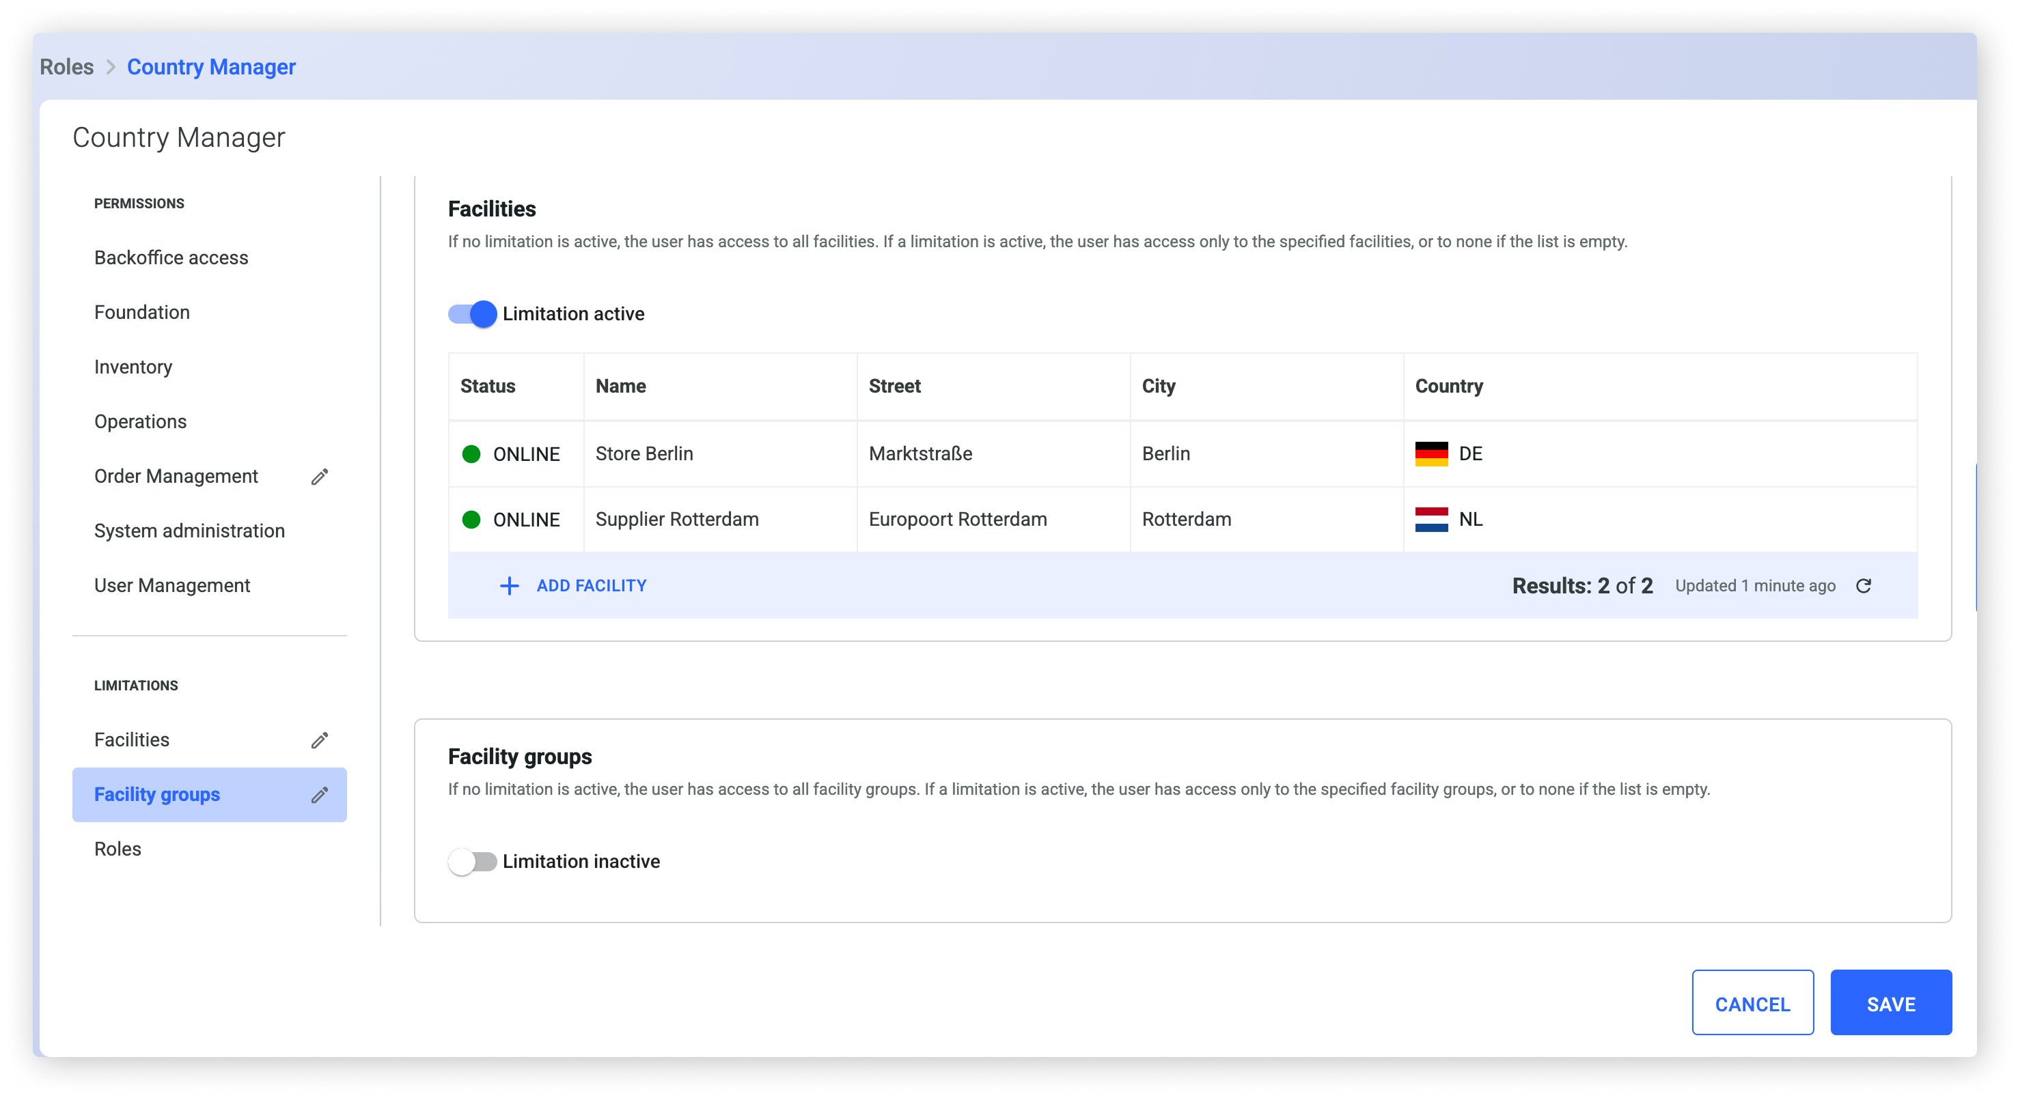Click the pencil icon next to Order Management

[319, 476]
